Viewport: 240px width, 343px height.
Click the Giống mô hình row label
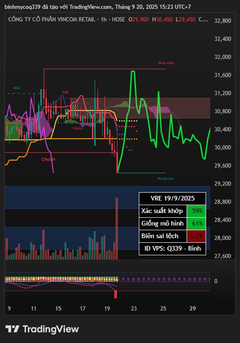click(162, 223)
